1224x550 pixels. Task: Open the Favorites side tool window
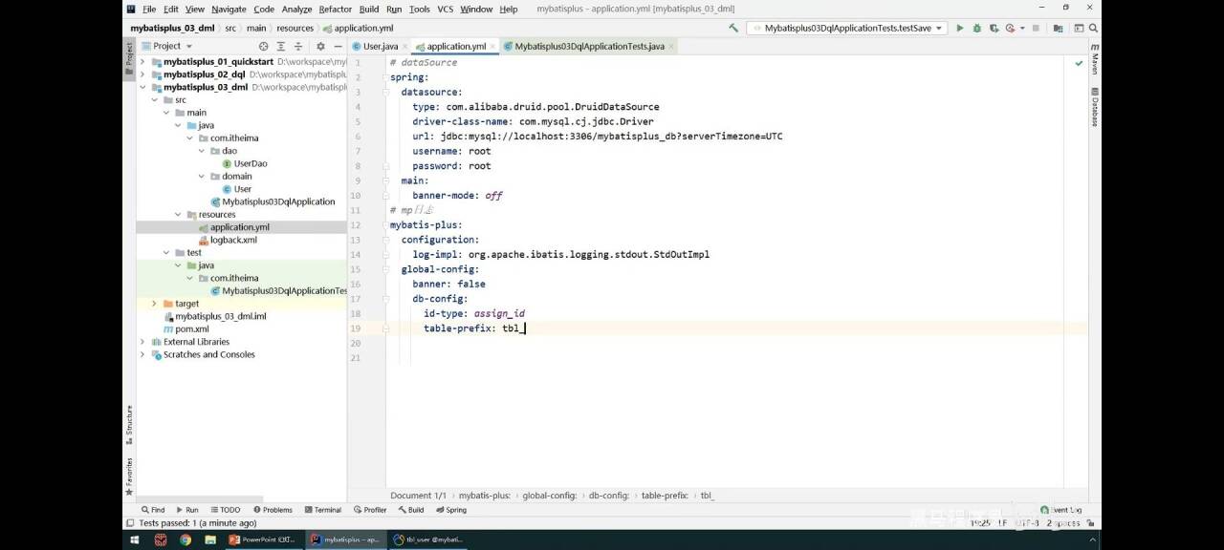coord(129,476)
